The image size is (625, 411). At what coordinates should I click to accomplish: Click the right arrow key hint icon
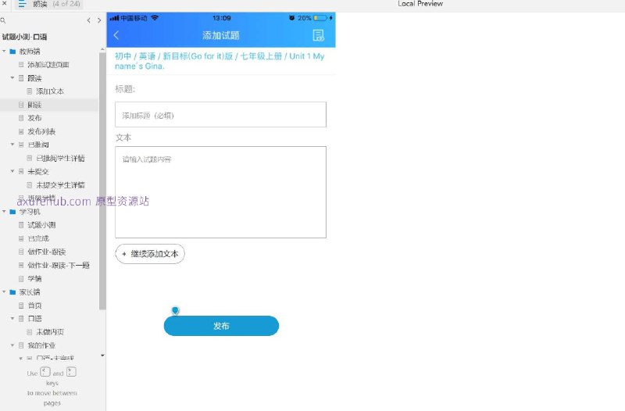(71, 372)
